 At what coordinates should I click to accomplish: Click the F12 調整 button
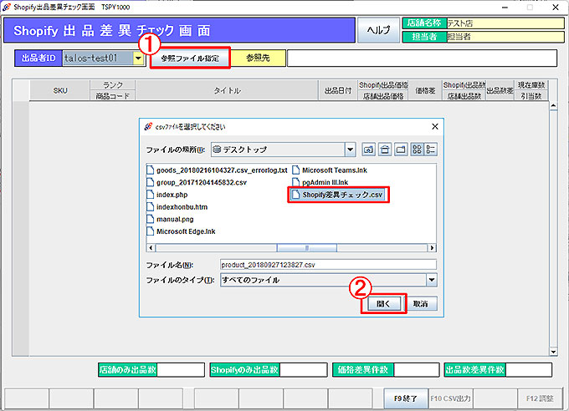click(x=540, y=398)
